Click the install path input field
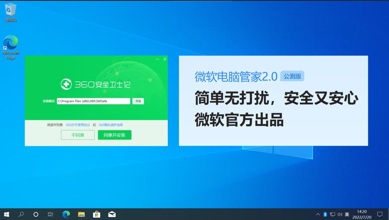This screenshot has width=389, height=220. point(93,101)
